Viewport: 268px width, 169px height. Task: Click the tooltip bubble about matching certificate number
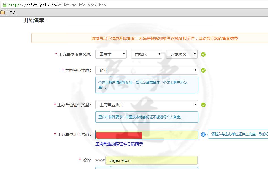coord(238,135)
